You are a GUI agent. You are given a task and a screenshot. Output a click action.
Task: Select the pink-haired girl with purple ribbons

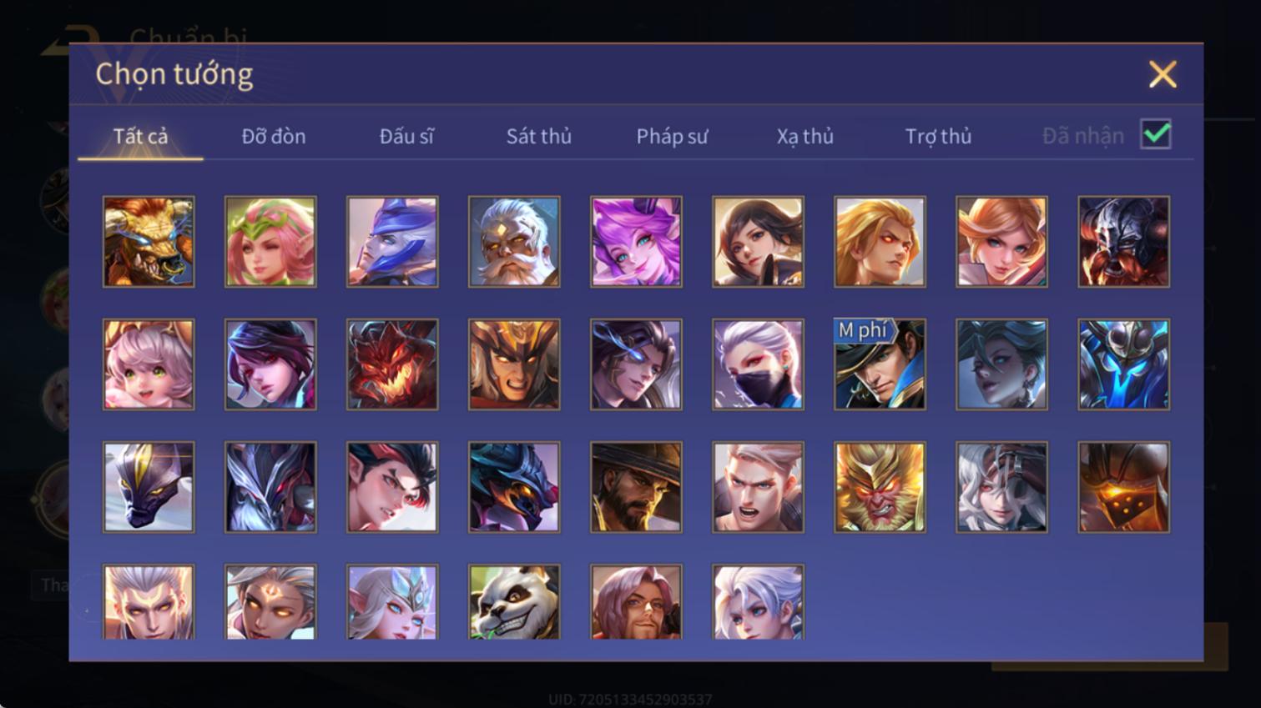coord(636,242)
